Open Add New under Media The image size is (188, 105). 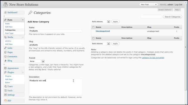[x=9, y=44]
